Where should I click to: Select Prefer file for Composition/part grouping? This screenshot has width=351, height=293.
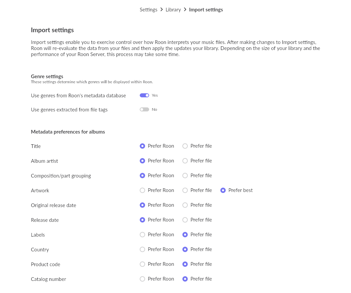[x=185, y=176]
